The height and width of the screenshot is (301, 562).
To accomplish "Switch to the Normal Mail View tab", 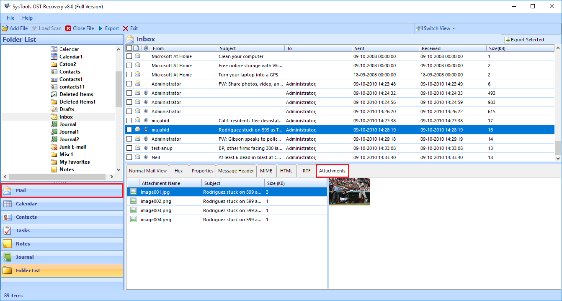I will click(148, 171).
